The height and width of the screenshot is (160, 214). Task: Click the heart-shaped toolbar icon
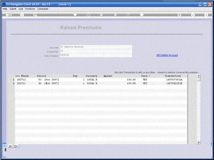[75, 15]
